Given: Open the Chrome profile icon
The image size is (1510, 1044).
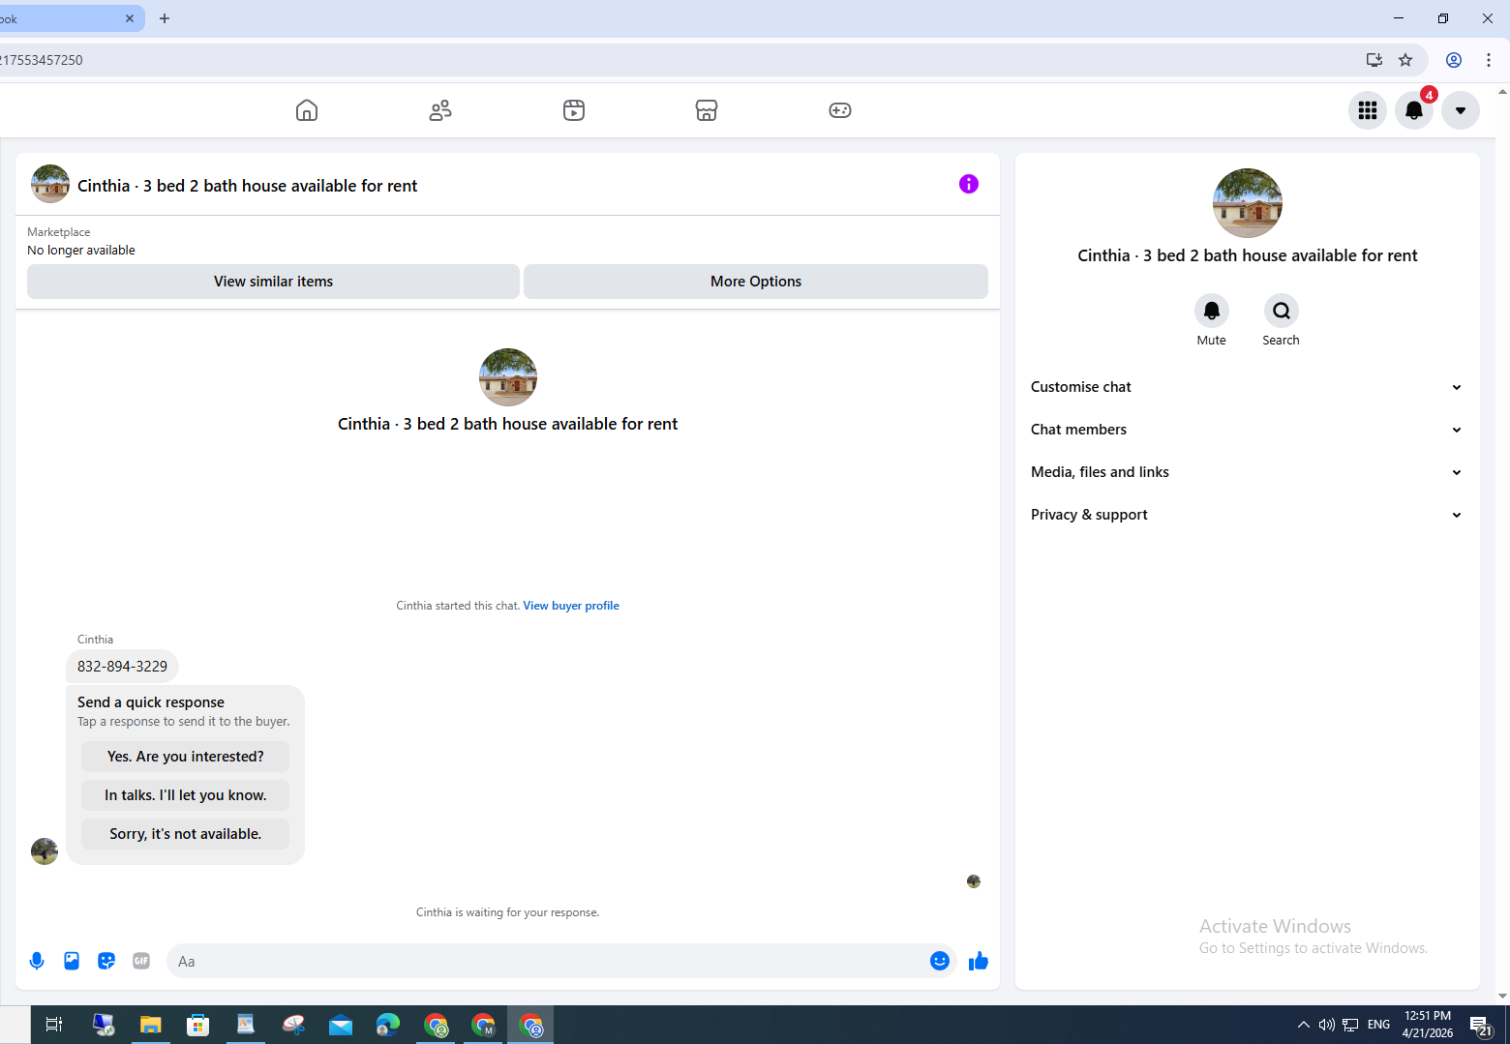Looking at the screenshot, I should coord(1454,60).
